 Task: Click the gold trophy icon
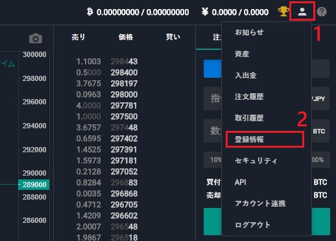(283, 12)
